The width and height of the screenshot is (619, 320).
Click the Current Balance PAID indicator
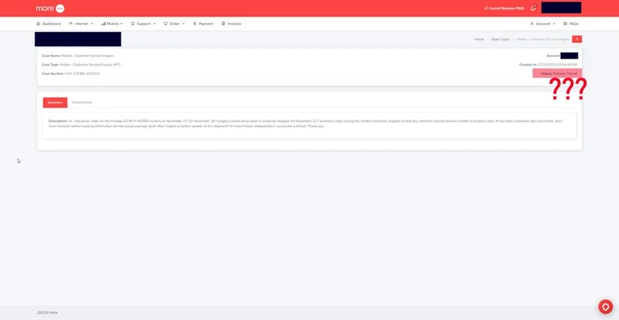coord(504,9)
